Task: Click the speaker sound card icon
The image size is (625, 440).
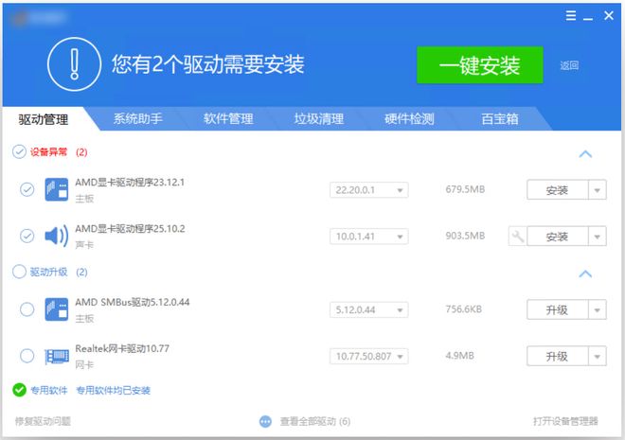Action: click(x=56, y=236)
